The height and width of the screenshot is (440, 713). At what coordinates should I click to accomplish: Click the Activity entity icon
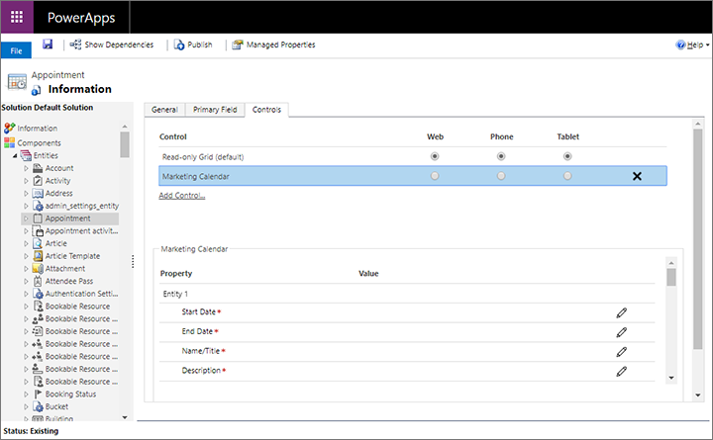(39, 181)
